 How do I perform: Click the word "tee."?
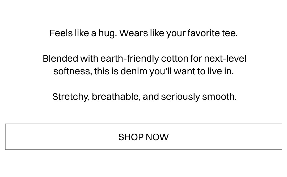point(230,33)
